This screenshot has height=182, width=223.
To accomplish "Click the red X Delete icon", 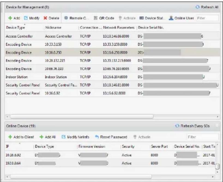I will click(x=45, y=18).
